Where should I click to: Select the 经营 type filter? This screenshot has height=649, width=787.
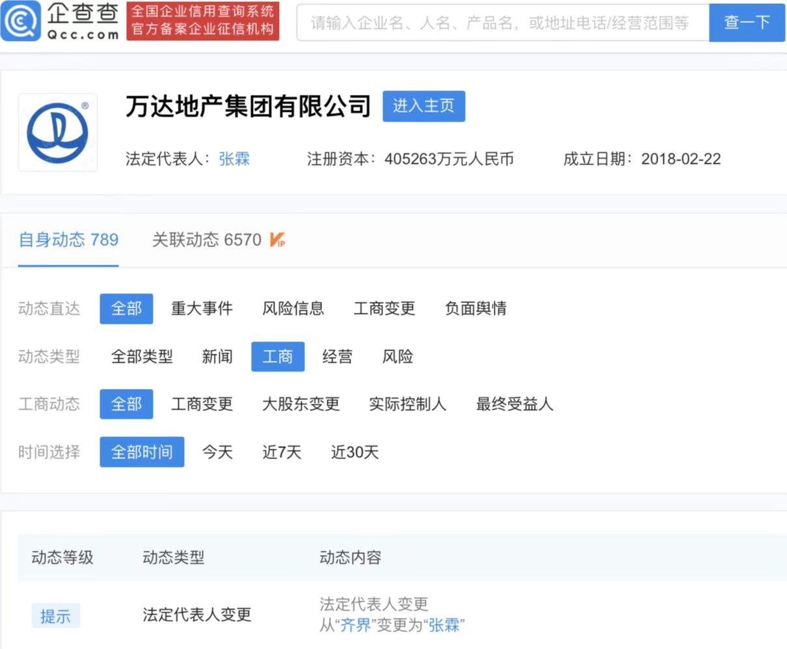337,356
